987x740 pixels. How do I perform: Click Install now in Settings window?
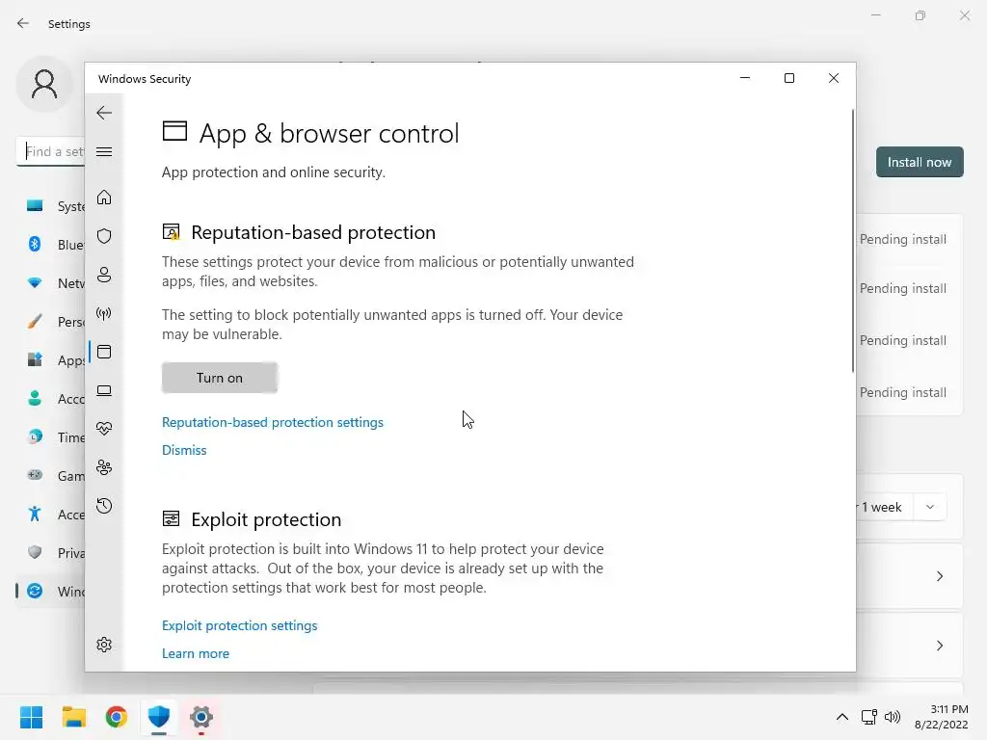919,162
